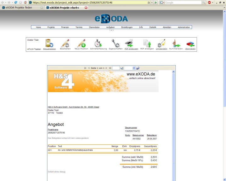This screenshot has width=226, height=181.
Task: Click the browser home button
Action: 25,3
